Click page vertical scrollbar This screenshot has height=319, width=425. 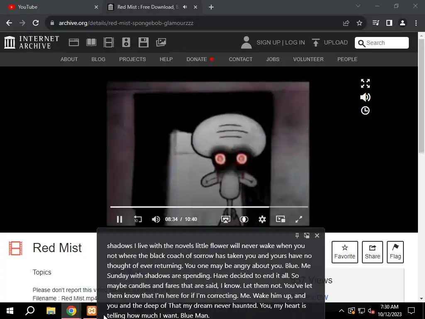click(x=422, y=96)
